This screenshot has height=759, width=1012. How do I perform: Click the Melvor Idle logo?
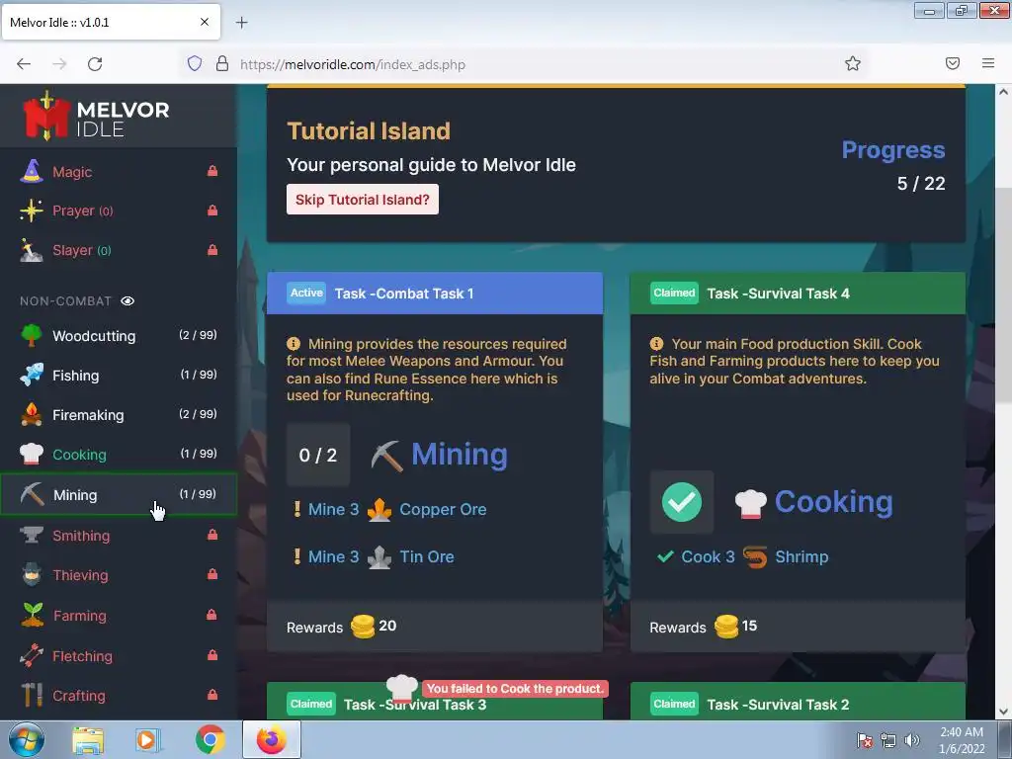pos(96,118)
